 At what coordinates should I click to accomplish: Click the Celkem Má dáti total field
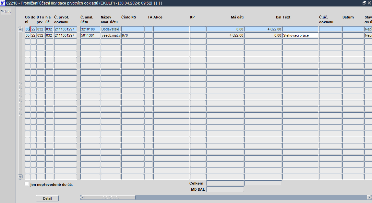(225, 183)
